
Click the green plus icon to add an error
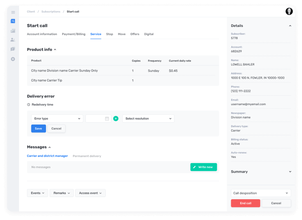pos(115,118)
